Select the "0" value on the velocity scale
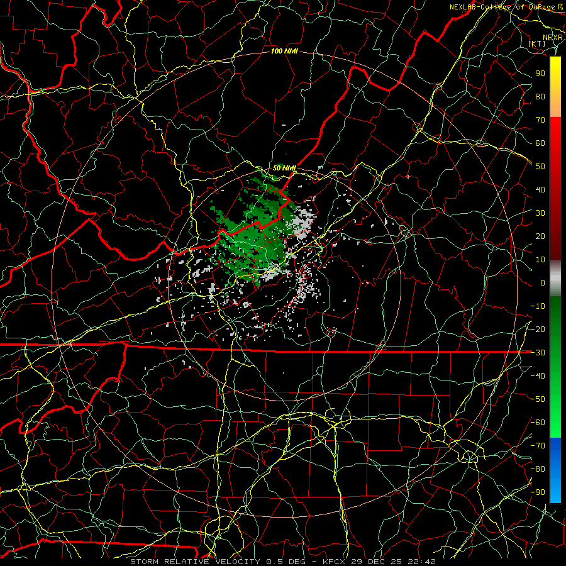566x566 pixels. [x=543, y=282]
